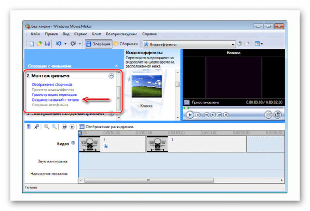Click the New Project toolbar icon
Screen dimensions: 310x211
point(31,44)
